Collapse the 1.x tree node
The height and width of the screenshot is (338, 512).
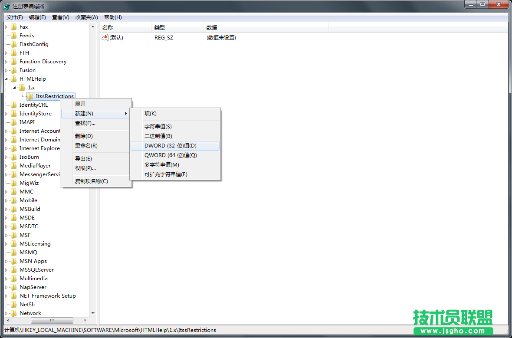(14, 87)
